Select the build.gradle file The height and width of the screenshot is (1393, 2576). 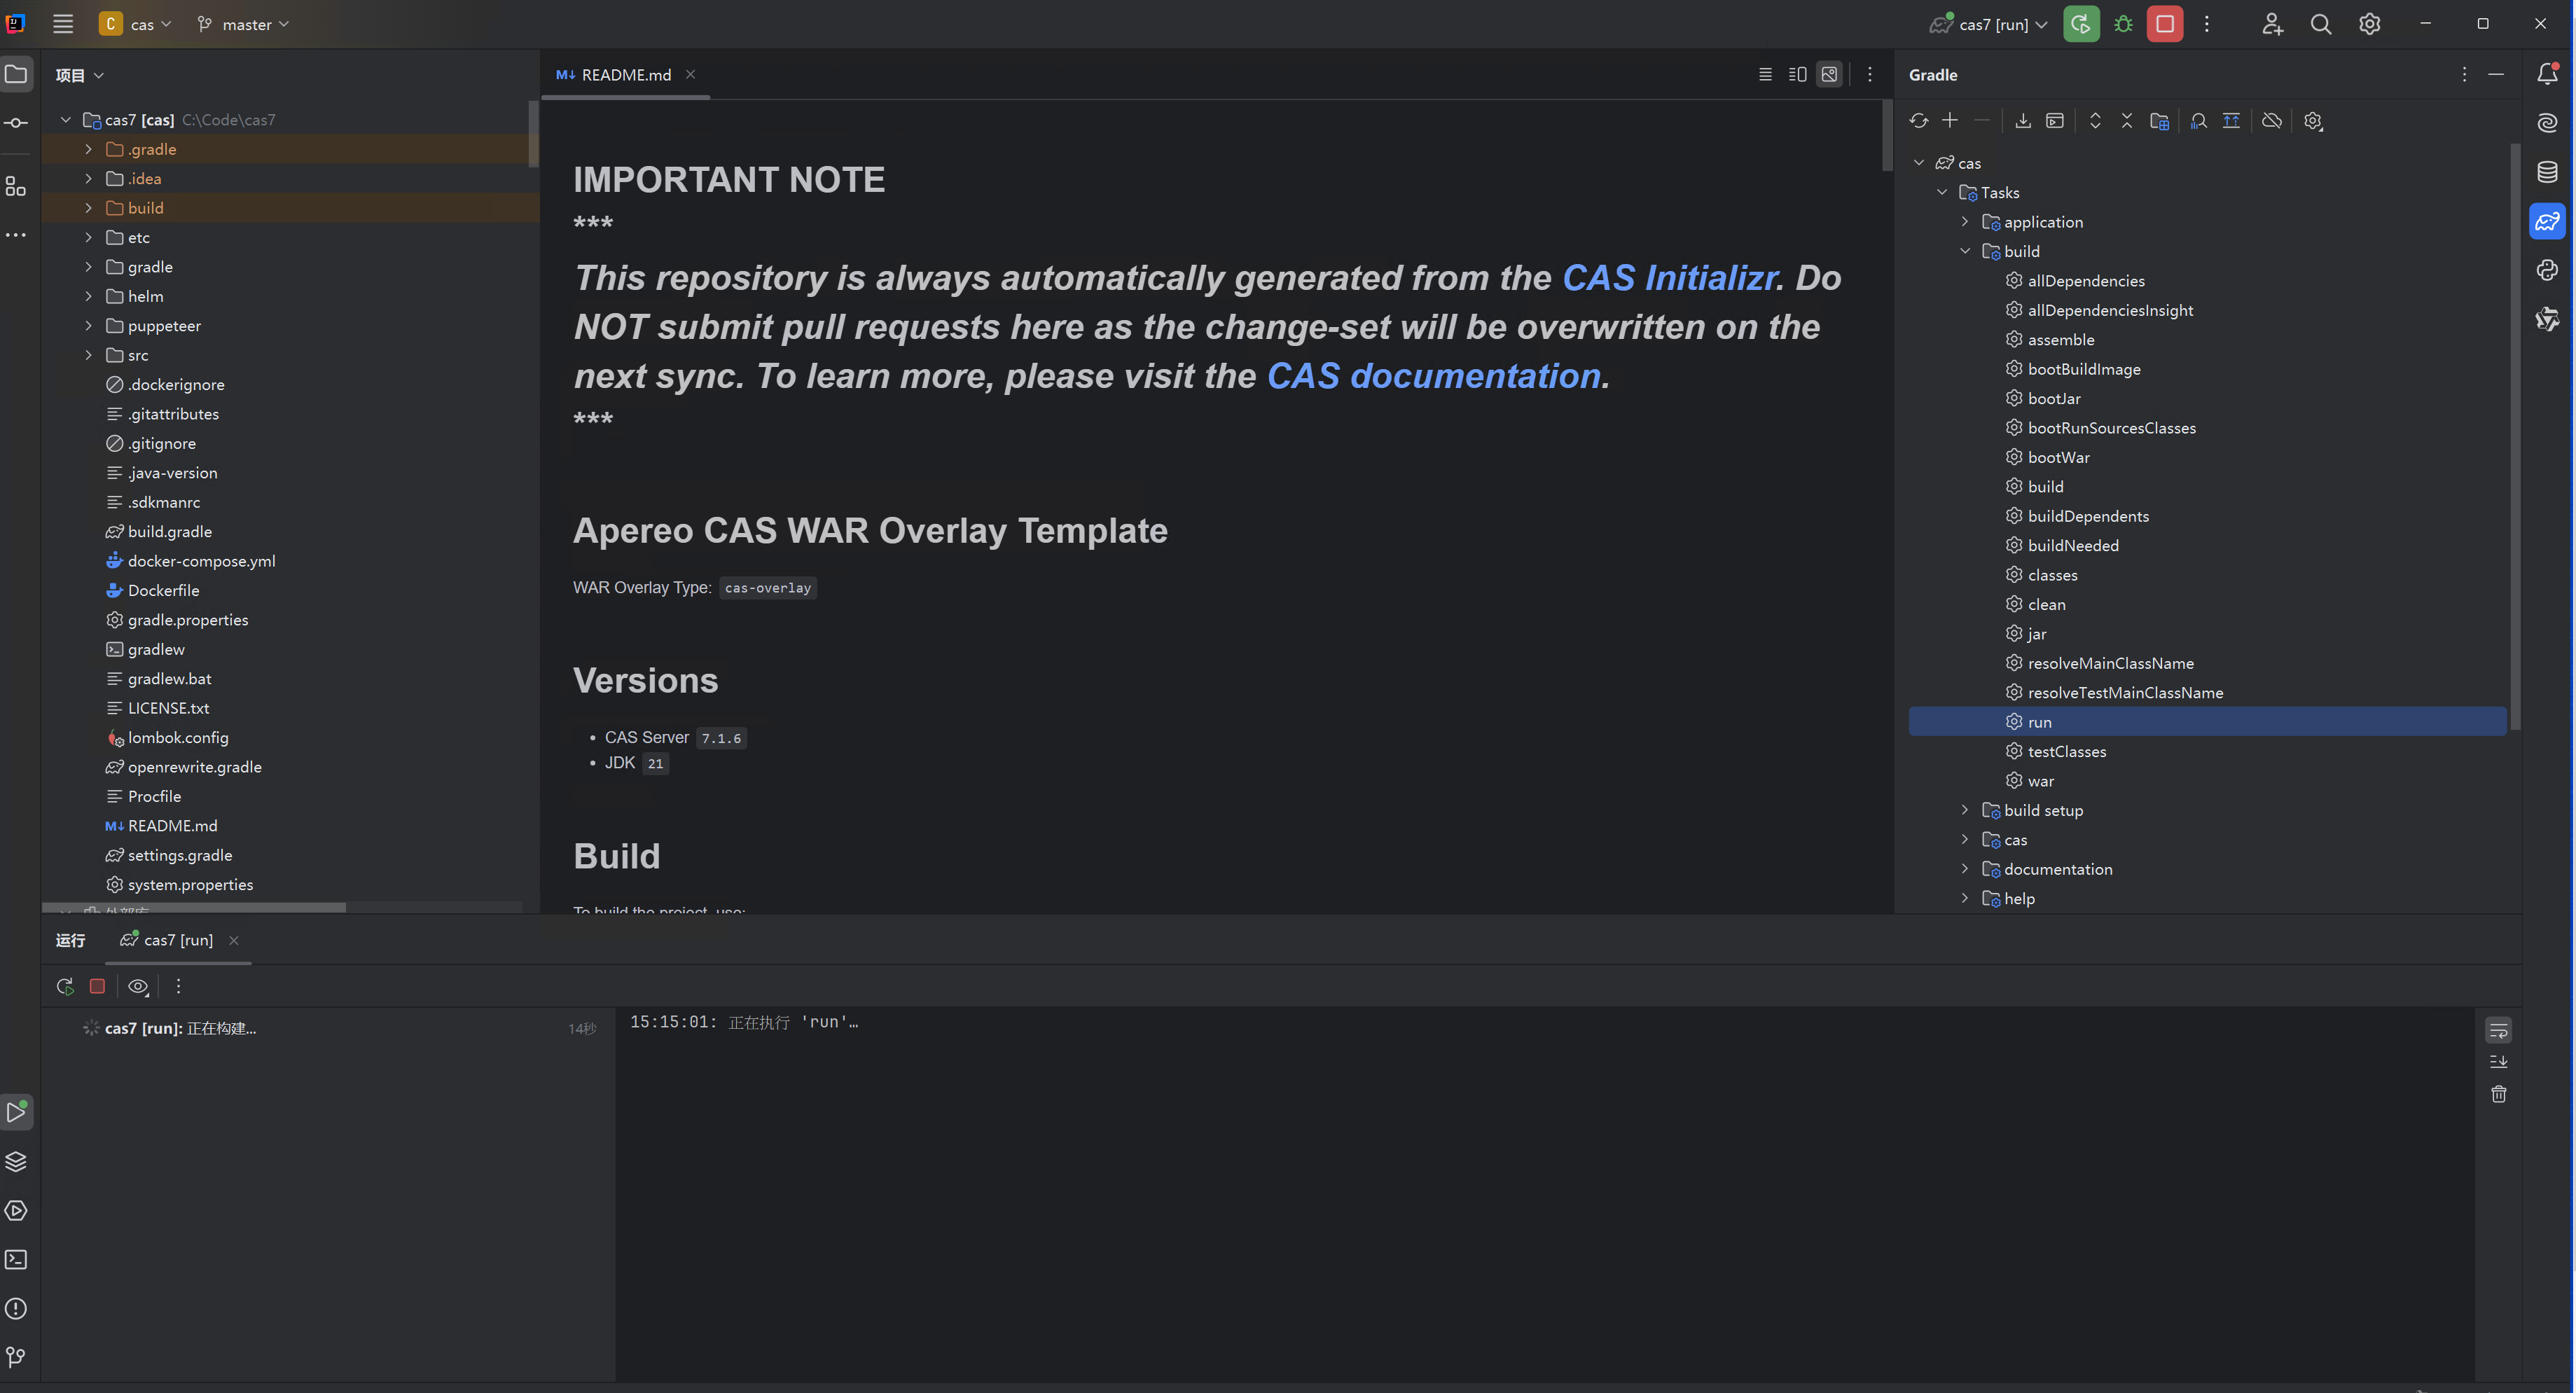169,532
